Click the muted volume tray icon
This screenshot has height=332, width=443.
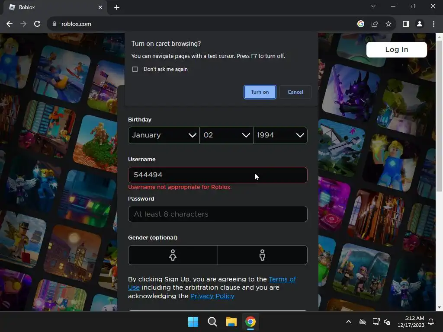point(387,322)
